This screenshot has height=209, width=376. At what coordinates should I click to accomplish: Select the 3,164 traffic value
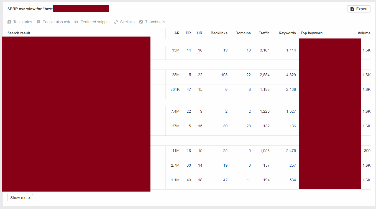point(265,50)
